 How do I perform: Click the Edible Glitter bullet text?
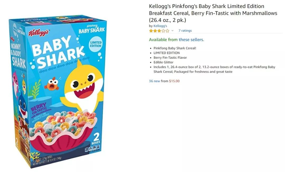click(x=163, y=62)
